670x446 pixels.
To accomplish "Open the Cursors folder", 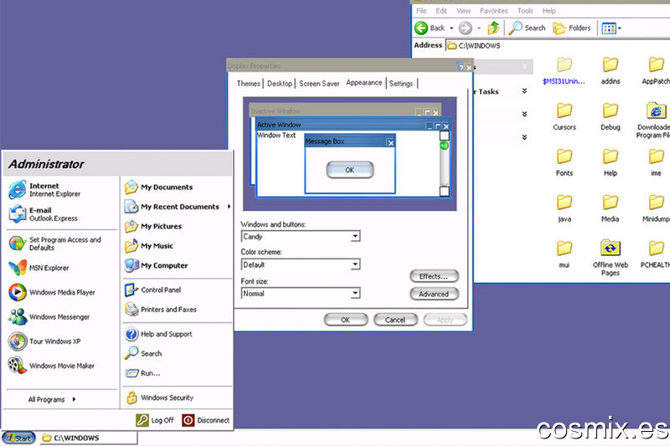I will click(564, 116).
